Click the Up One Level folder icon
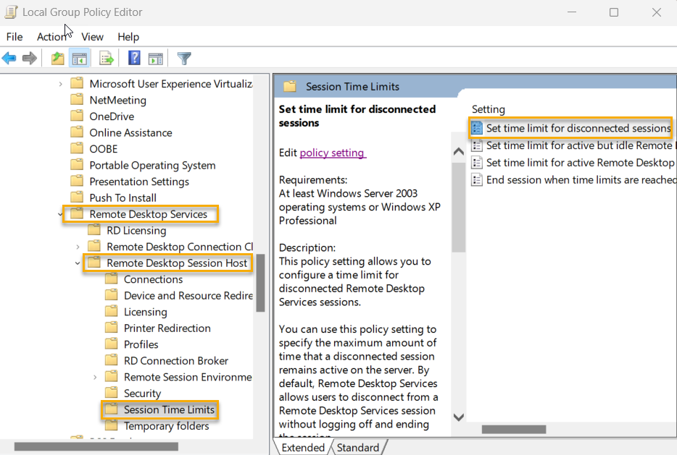The image size is (677, 455). 58,59
